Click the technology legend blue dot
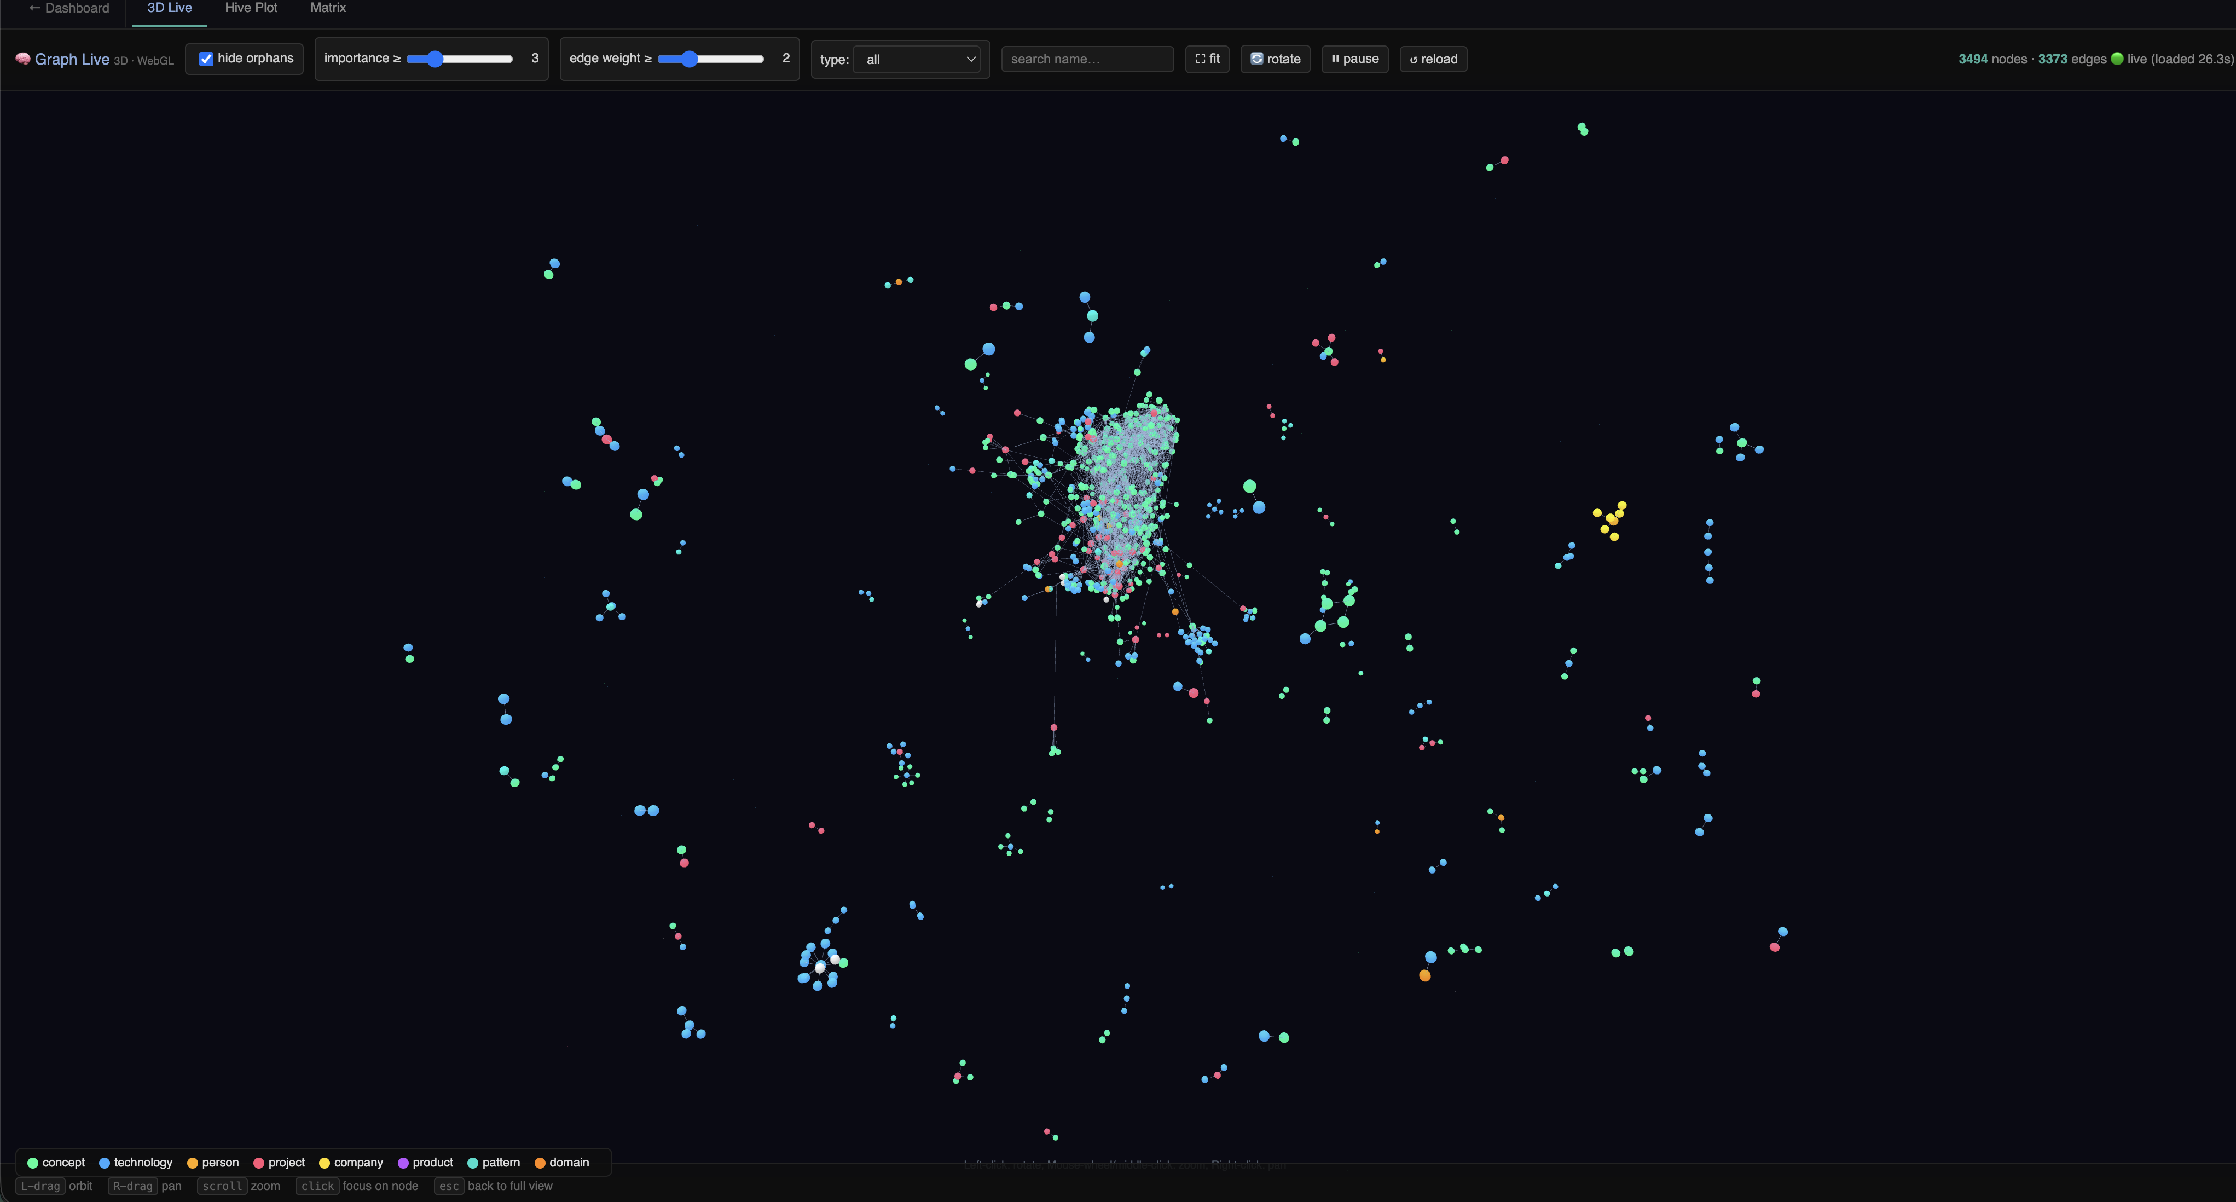The width and height of the screenshot is (2236, 1202). pyautogui.click(x=104, y=1163)
